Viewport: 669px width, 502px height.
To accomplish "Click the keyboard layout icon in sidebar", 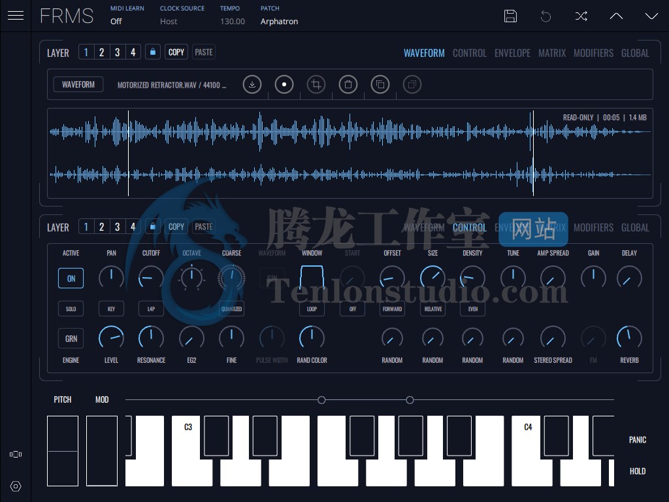I will click(x=16, y=454).
